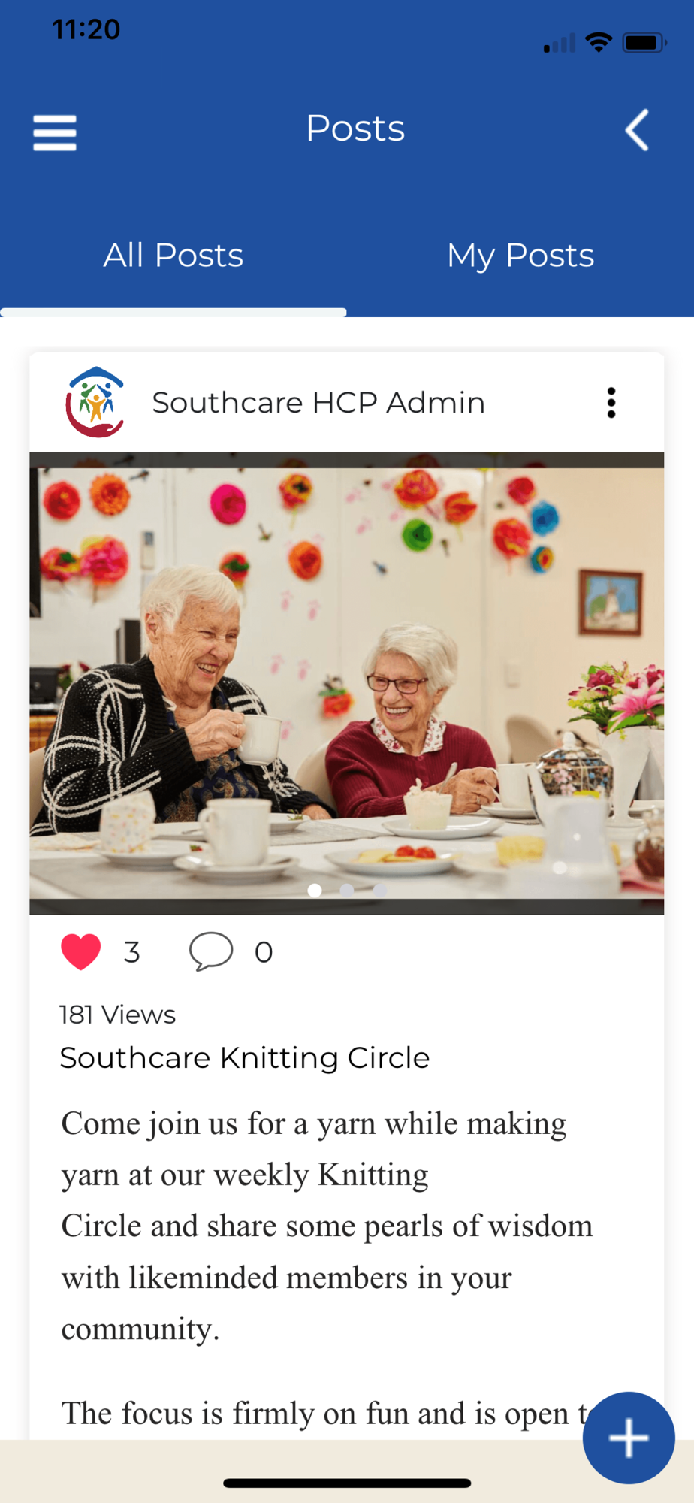Open the hamburger navigation menu
This screenshot has height=1503, width=694.
click(55, 132)
